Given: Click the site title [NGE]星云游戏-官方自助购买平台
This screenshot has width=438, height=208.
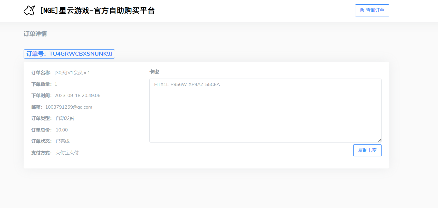Looking at the screenshot, I should (97, 11).
